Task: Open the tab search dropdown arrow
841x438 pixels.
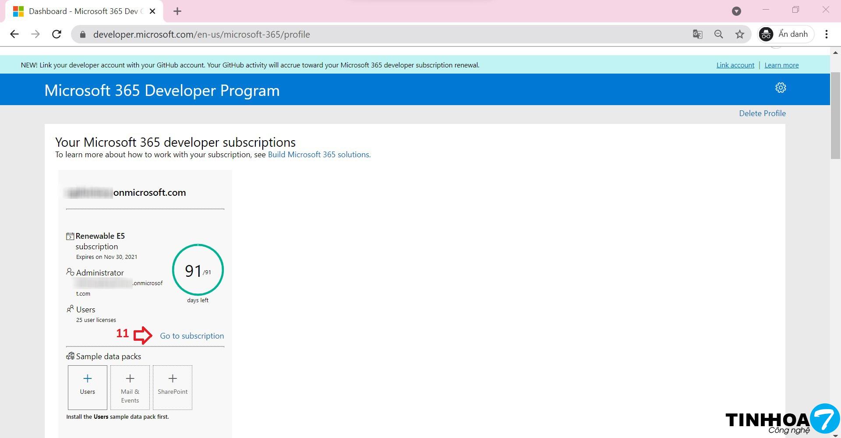Action: point(736,11)
